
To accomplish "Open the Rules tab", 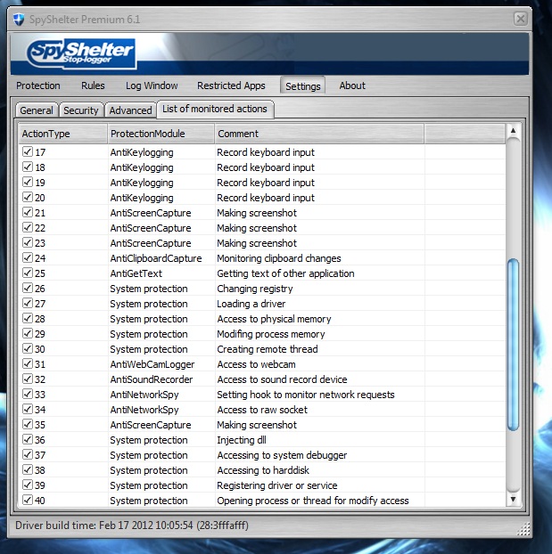I will (x=93, y=86).
